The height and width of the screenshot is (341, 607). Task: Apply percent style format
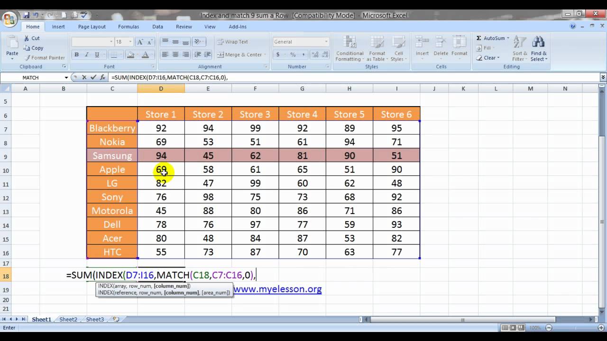pyautogui.click(x=293, y=54)
